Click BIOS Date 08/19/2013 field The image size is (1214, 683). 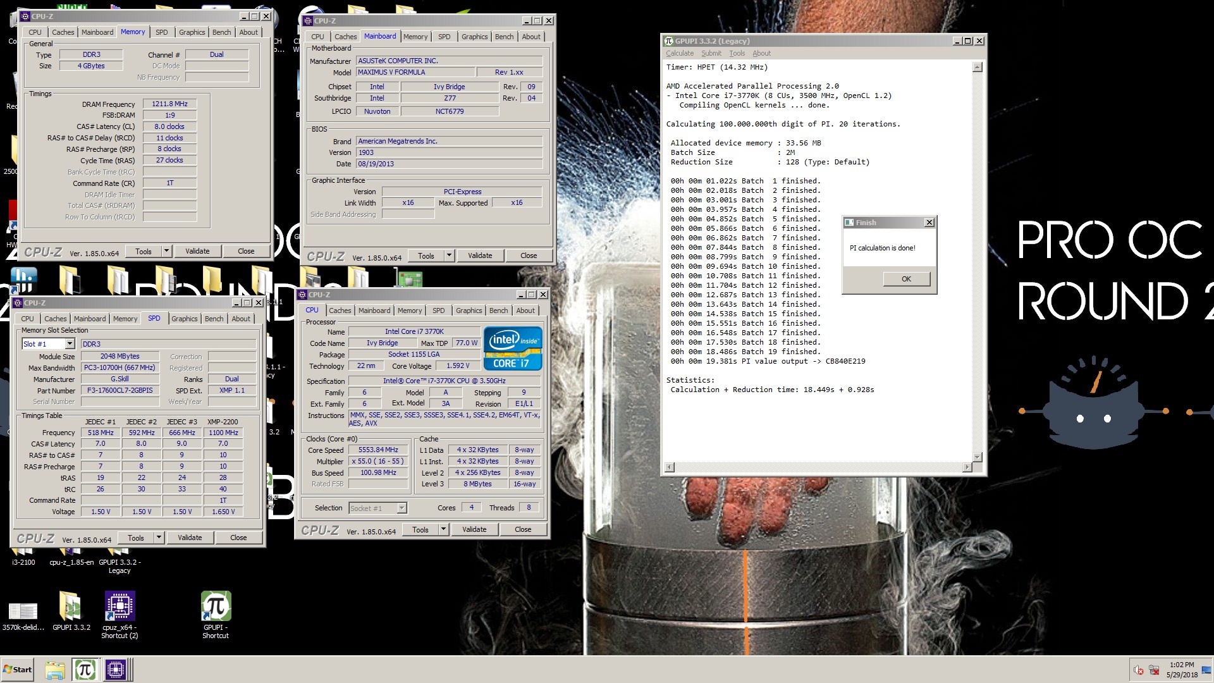449,164
